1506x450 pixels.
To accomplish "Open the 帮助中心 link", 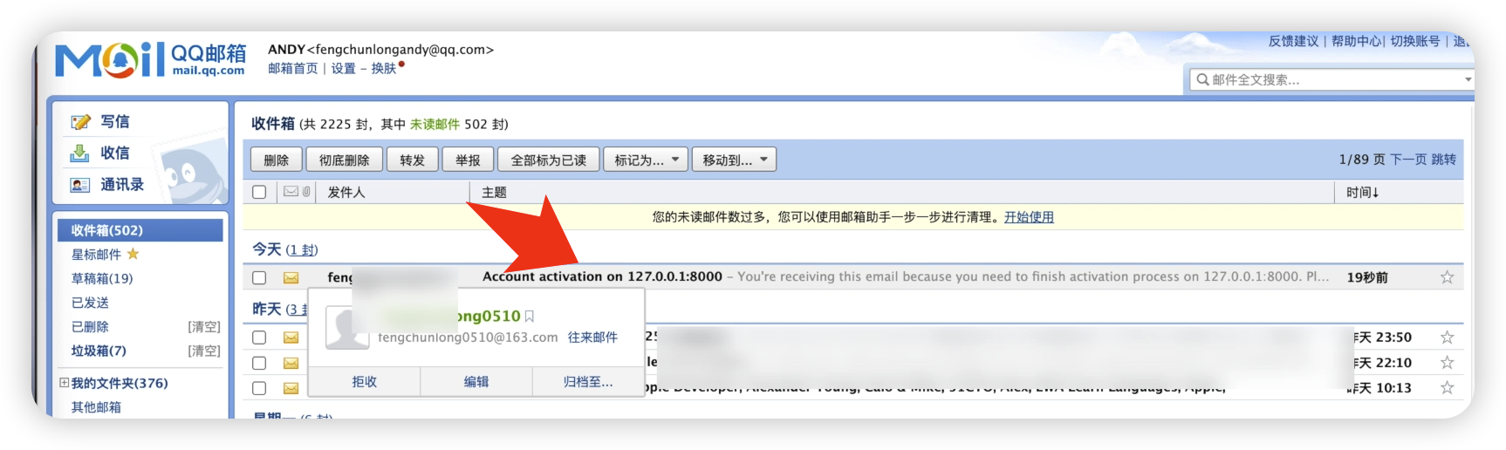I will click(1356, 41).
